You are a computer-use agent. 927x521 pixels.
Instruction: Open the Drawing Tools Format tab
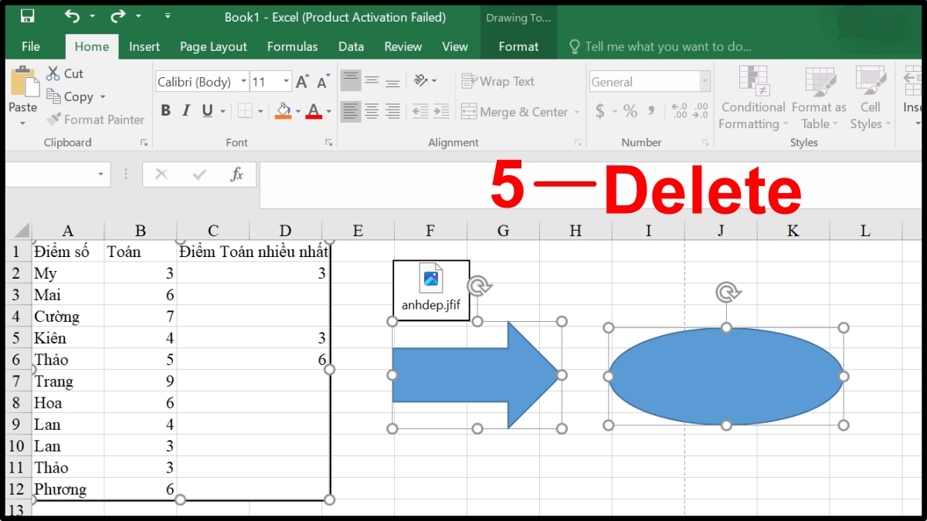[518, 46]
